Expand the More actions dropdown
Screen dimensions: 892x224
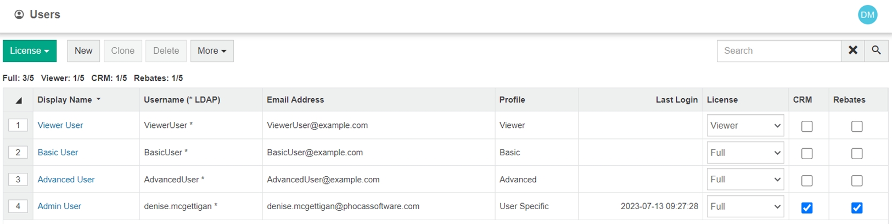212,51
